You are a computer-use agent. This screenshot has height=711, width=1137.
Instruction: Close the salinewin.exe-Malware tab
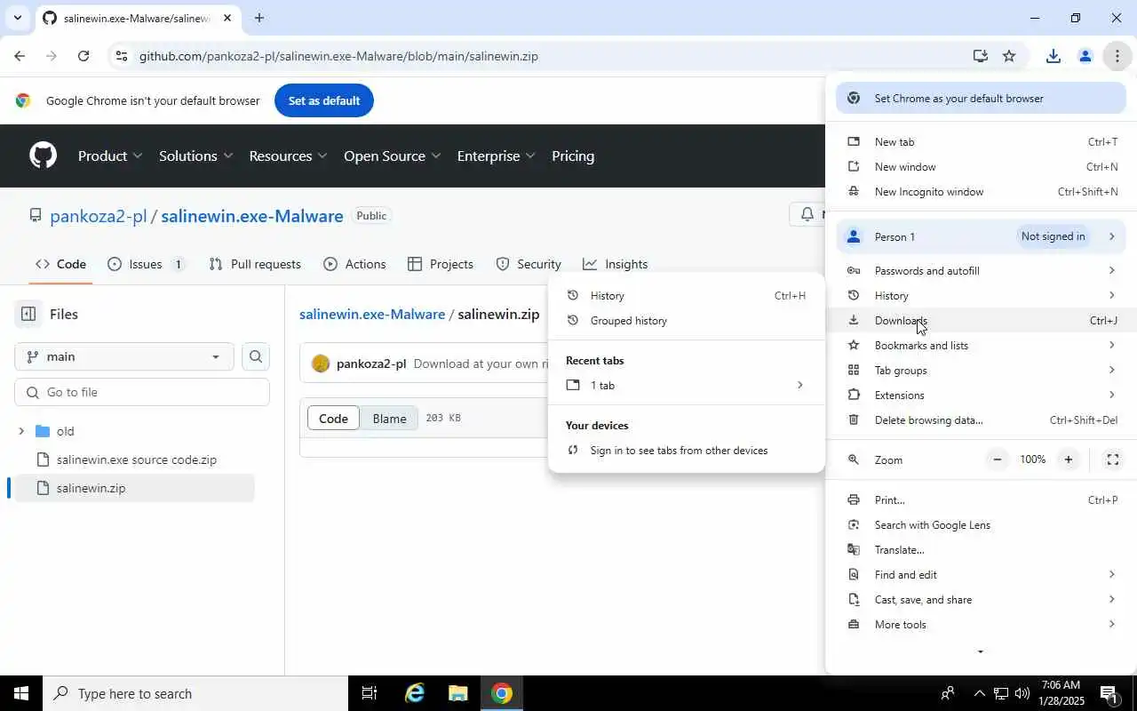coord(227,18)
